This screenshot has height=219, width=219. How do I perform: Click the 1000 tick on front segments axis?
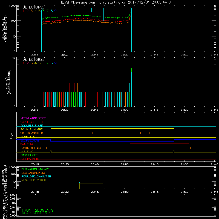[12, 6]
